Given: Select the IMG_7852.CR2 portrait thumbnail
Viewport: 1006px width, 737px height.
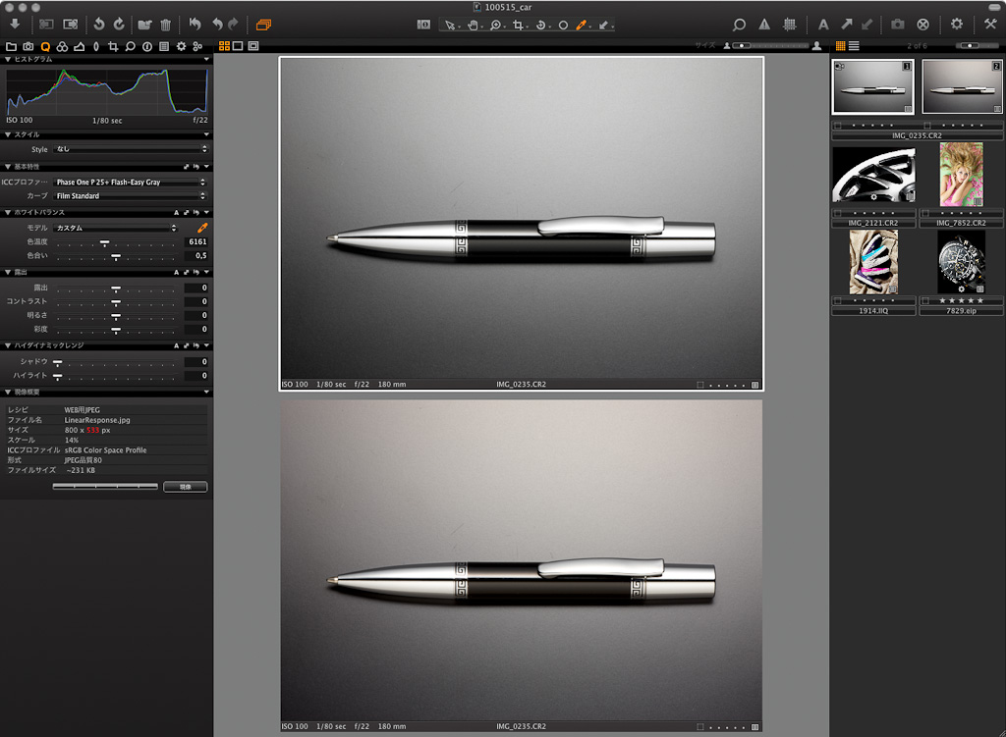Looking at the screenshot, I should point(961,175).
